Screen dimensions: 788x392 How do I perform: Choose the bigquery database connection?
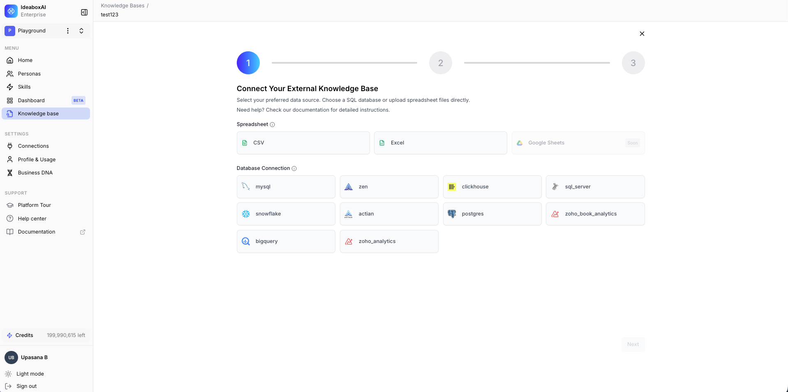coord(286,241)
